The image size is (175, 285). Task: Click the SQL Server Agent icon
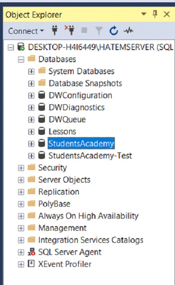31,252
